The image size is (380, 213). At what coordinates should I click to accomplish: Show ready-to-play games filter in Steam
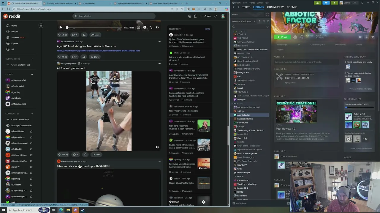coord(268,21)
